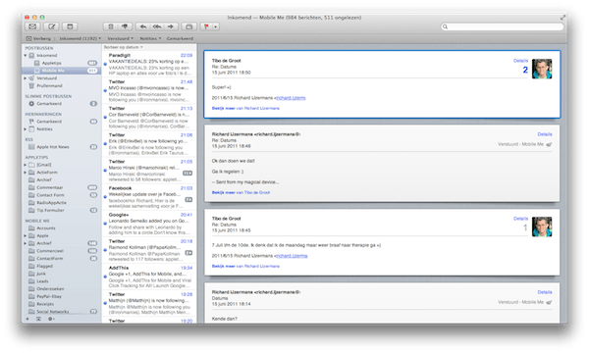
Task: Open Details of the 18:46 Richard IJzermans message
Action: (545, 134)
